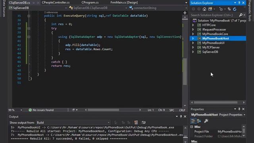Click the code cleanup brush icon

[x=73, y=110]
